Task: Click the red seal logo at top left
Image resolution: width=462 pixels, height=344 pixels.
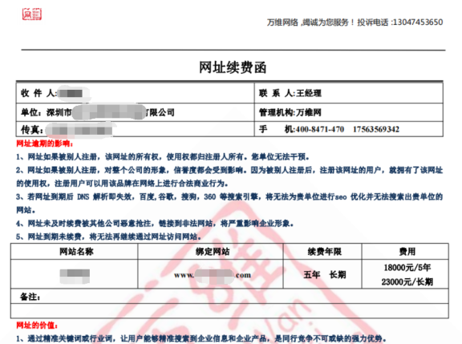Action: 32,14
